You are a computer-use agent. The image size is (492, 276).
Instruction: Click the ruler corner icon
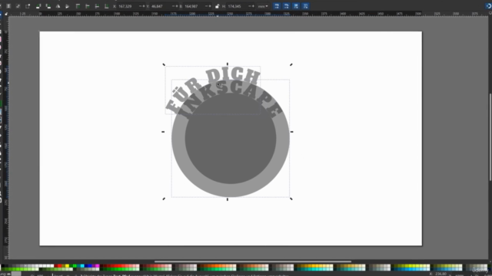point(5,14)
